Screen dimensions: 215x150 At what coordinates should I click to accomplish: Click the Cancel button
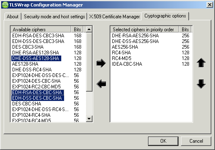pos(196,141)
